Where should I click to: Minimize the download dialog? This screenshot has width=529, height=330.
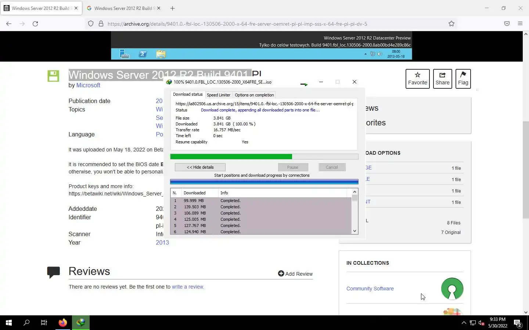pos(321,82)
